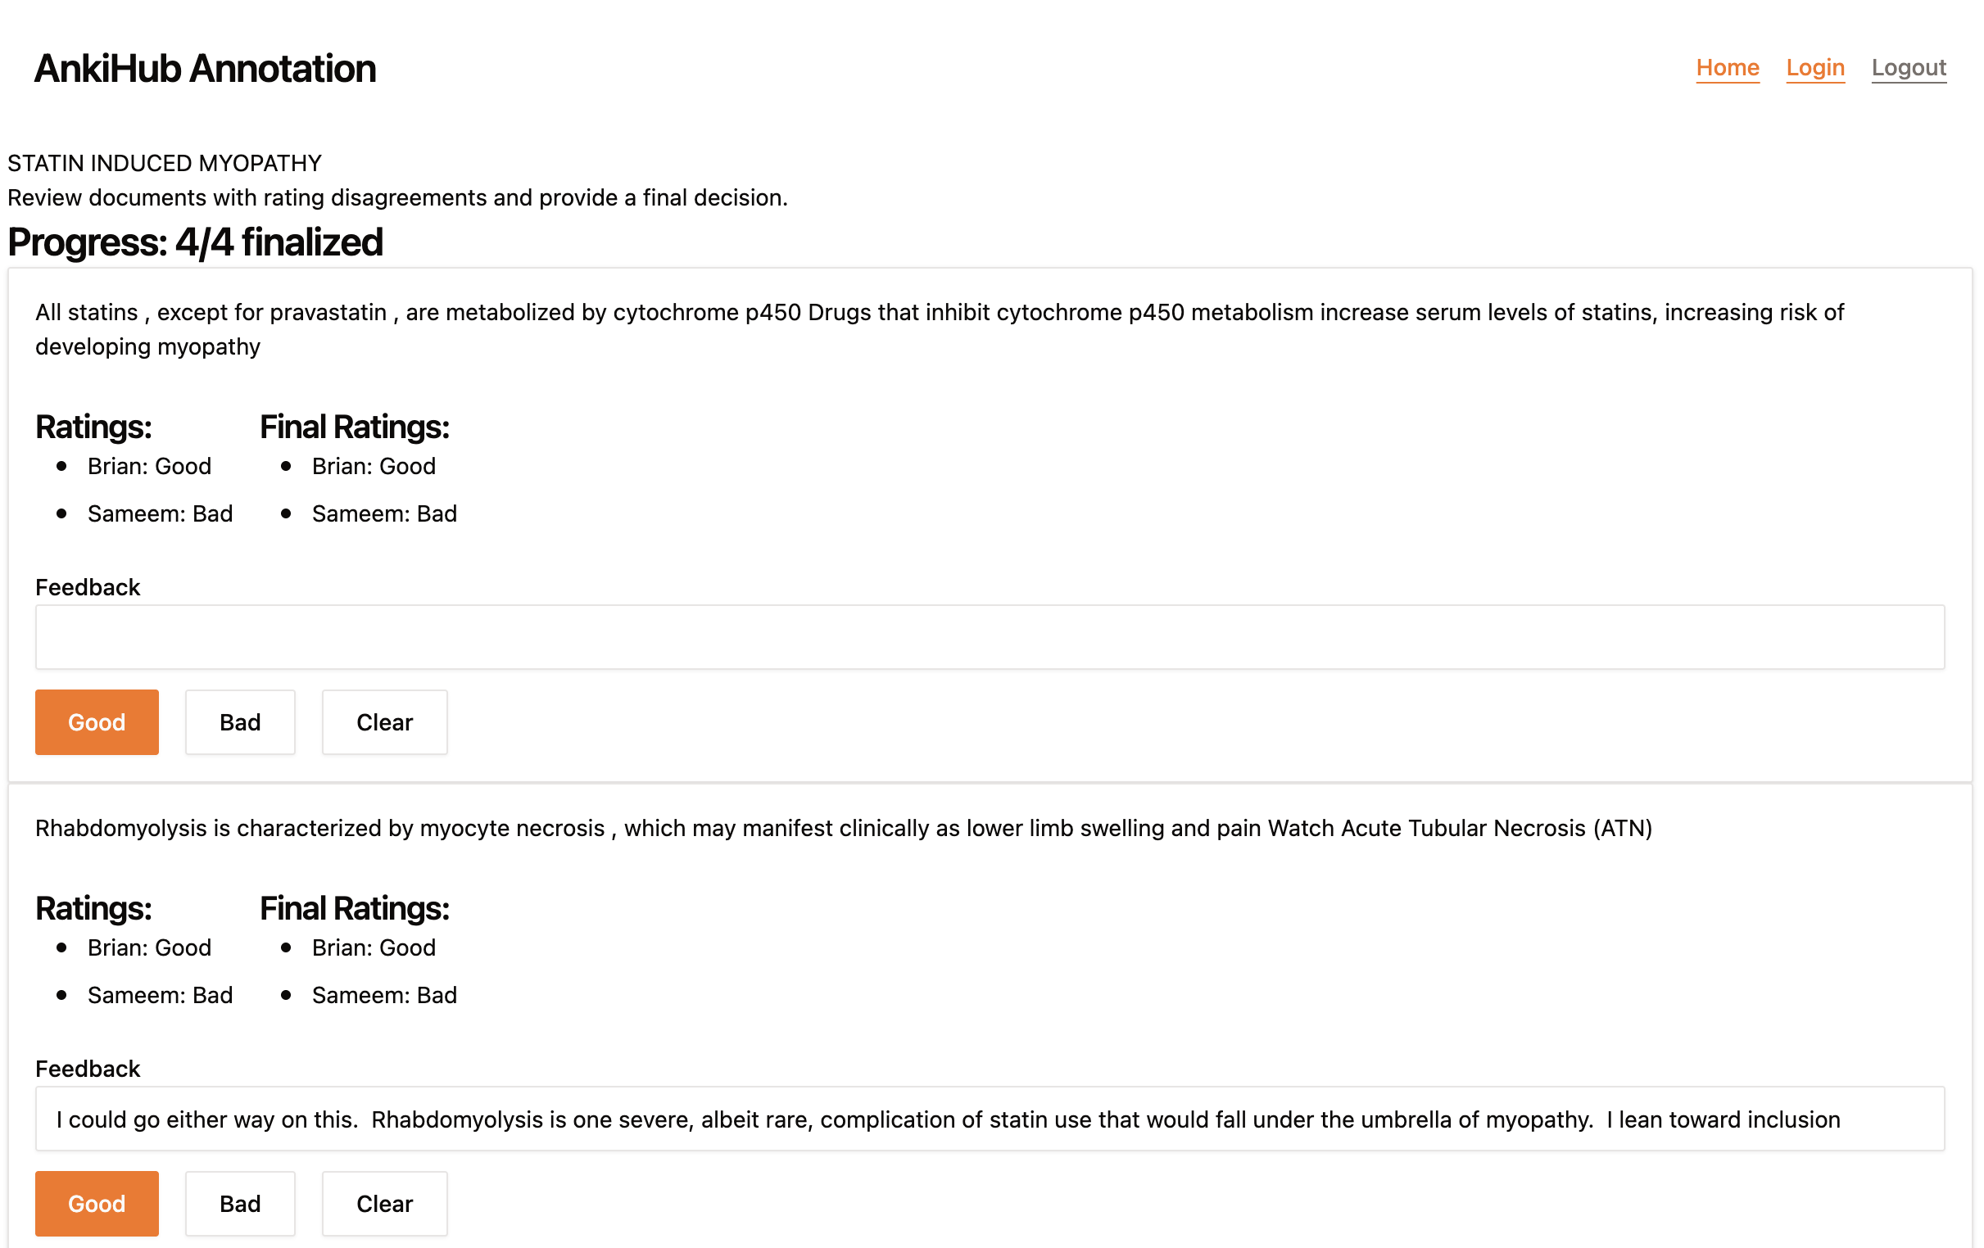The width and height of the screenshot is (1984, 1248).
Task: Click the STATIN INDUCED MYOPATHY project title
Action: click(x=165, y=162)
